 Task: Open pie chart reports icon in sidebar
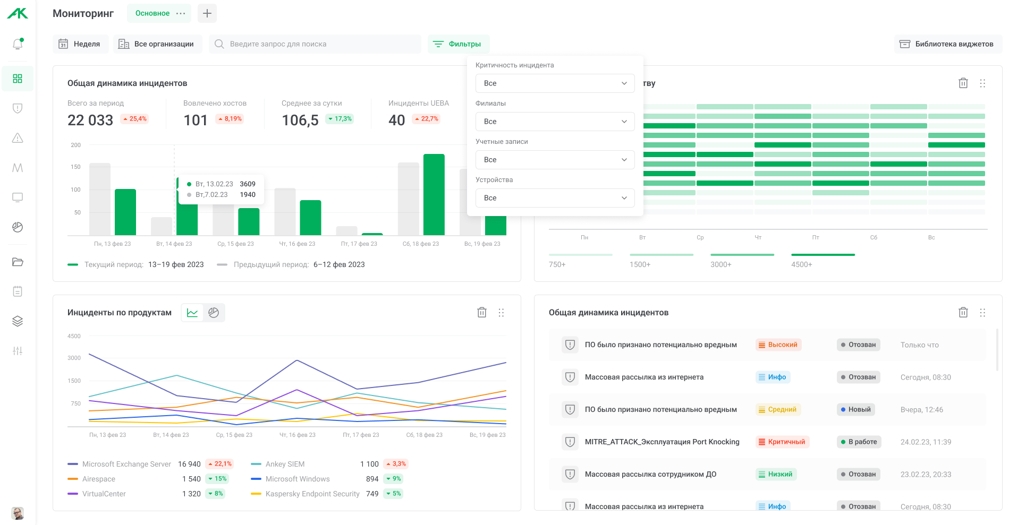click(18, 227)
